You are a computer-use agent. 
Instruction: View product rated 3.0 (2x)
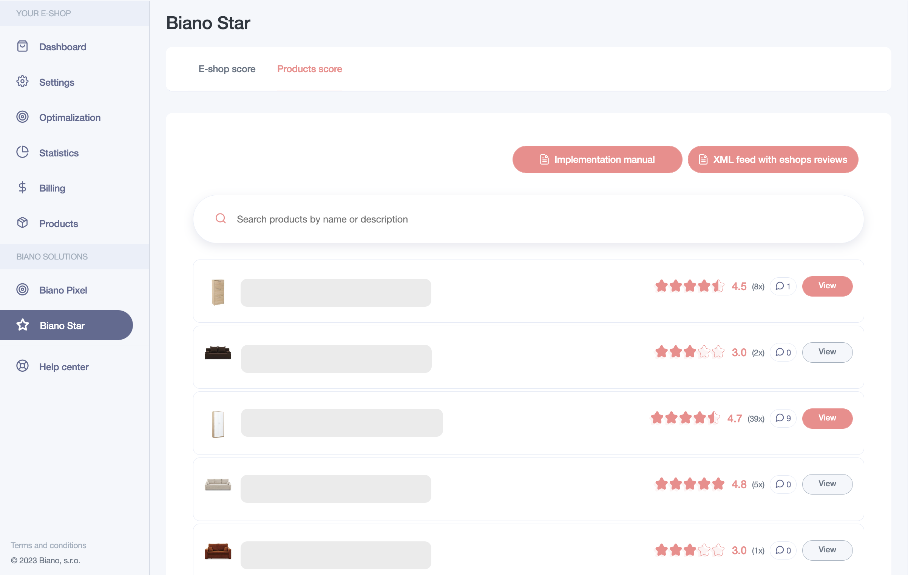point(827,352)
